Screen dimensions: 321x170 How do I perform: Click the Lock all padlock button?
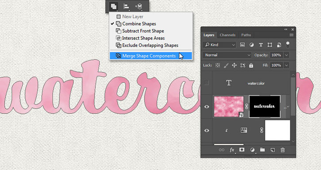click(x=251, y=66)
